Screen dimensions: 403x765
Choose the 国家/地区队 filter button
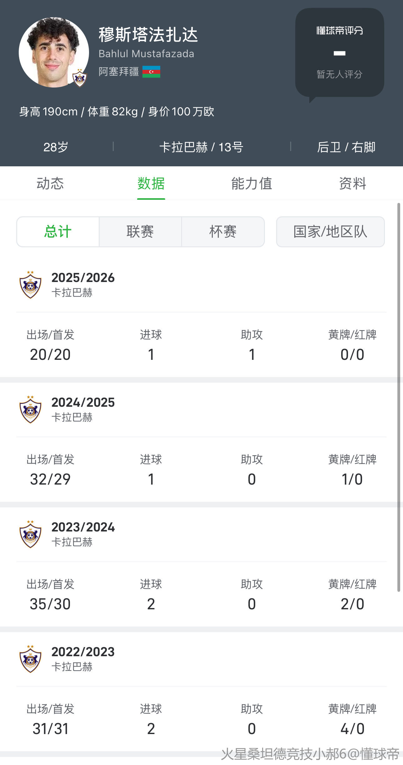(x=330, y=232)
